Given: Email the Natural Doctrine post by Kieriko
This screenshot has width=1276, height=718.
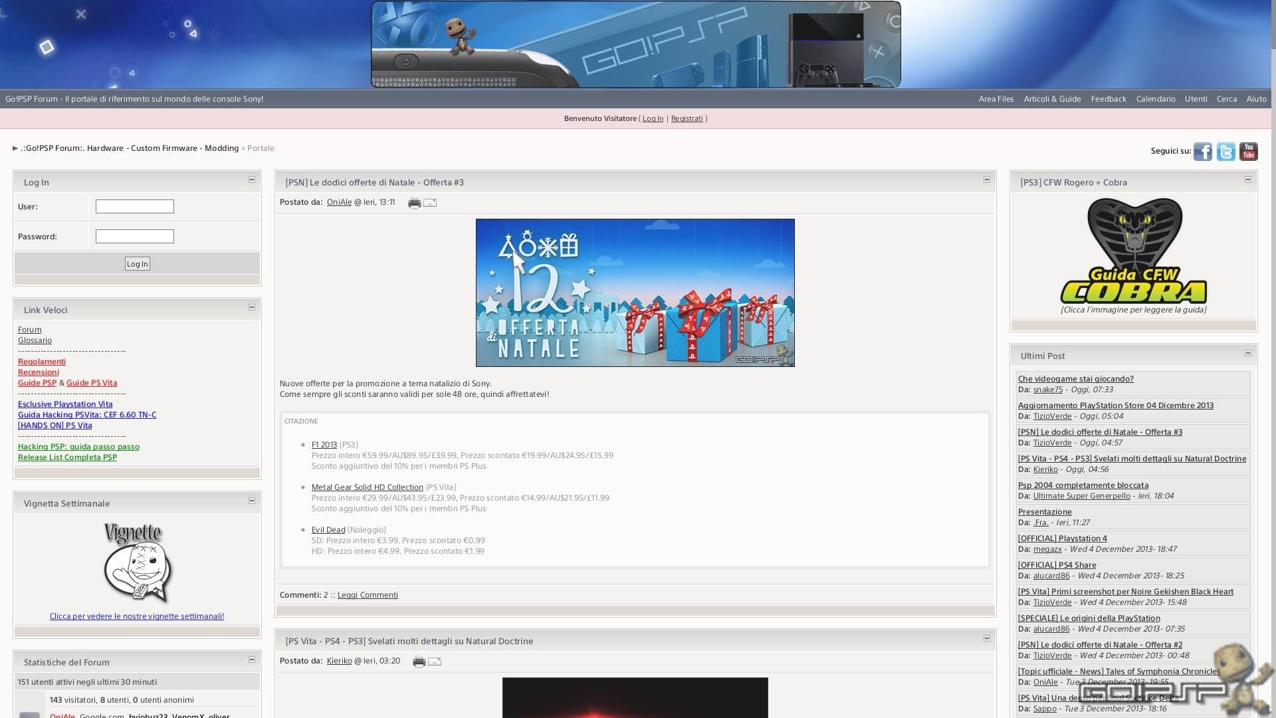Looking at the screenshot, I should (435, 661).
